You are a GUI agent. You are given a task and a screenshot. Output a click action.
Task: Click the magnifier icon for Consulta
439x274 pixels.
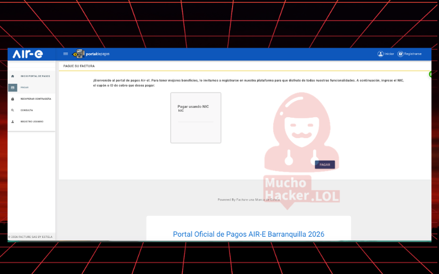pos(12,110)
